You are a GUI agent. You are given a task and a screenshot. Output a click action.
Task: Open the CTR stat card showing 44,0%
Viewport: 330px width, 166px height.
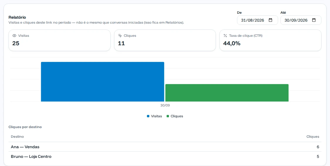[x=270, y=40]
